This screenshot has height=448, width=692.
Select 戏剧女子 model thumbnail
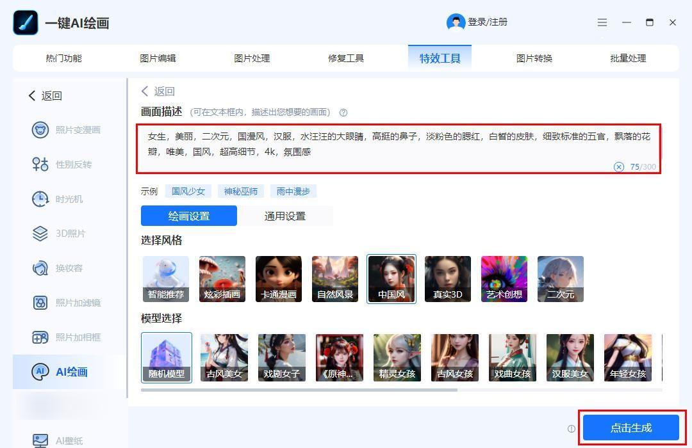point(281,358)
